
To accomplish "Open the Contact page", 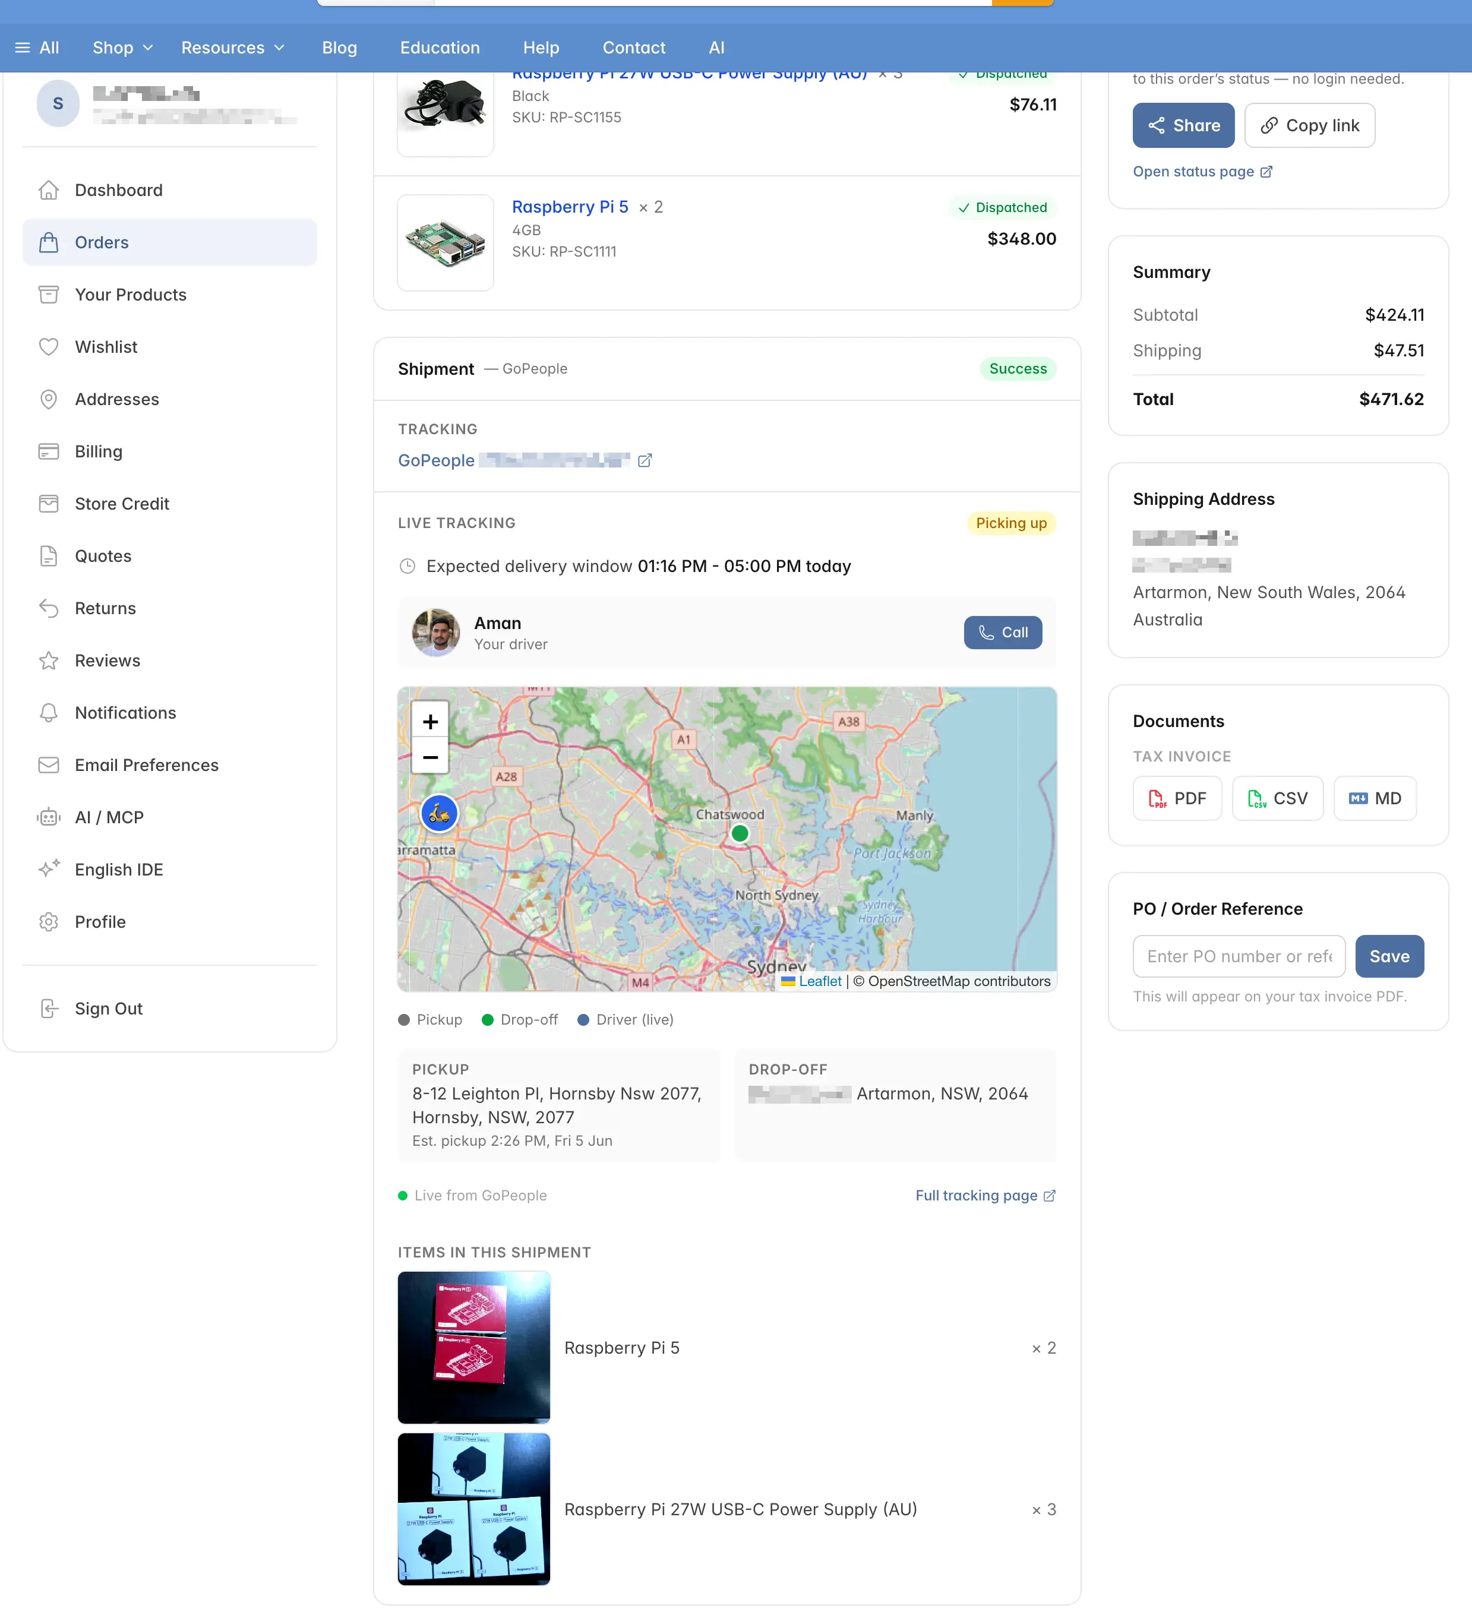I will [634, 48].
